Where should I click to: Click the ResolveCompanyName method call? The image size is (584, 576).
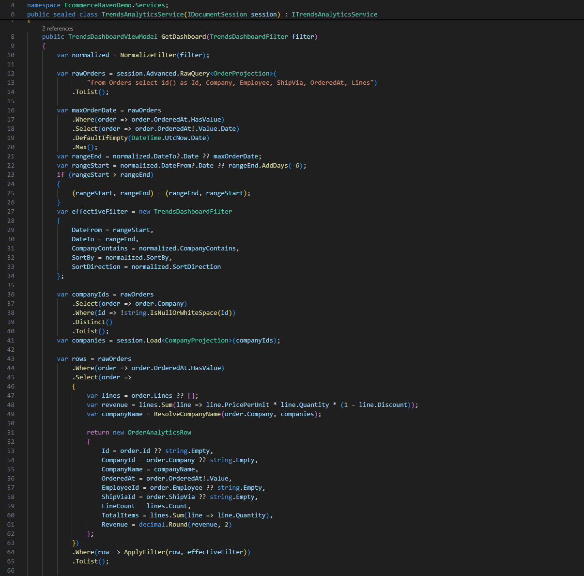click(187, 414)
